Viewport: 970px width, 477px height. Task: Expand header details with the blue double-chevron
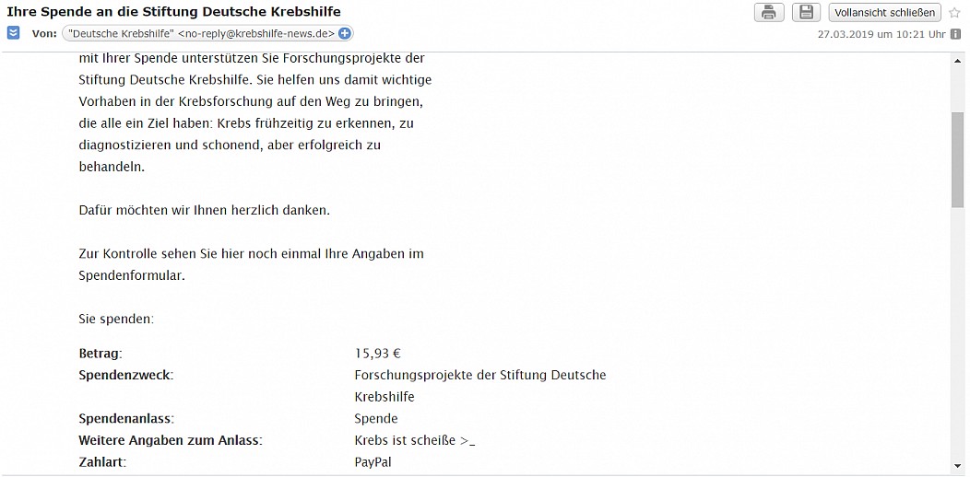14,33
